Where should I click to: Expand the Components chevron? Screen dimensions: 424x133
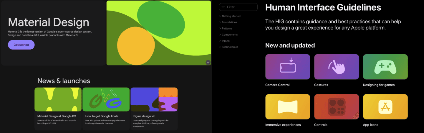pos(220,35)
